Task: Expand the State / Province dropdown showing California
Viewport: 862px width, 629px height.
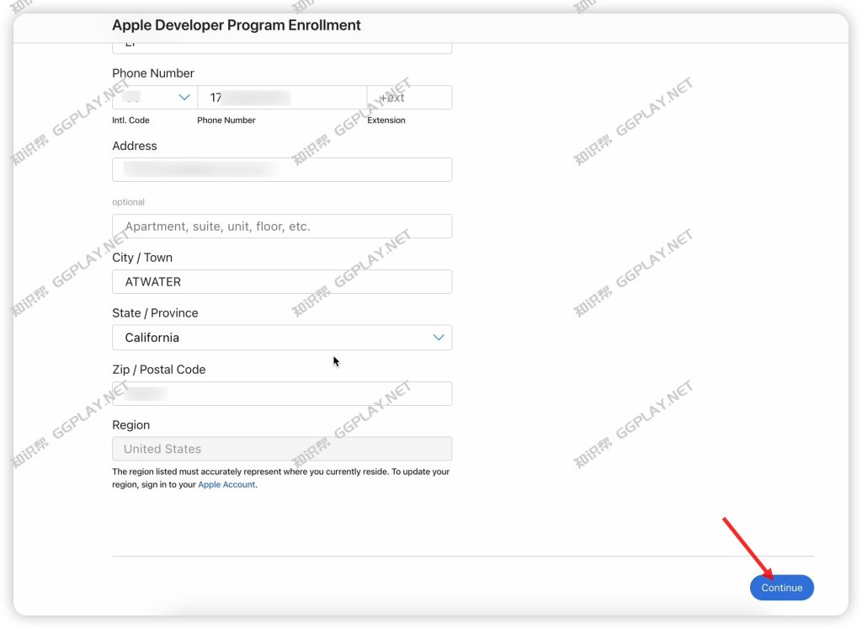Action: pos(282,338)
